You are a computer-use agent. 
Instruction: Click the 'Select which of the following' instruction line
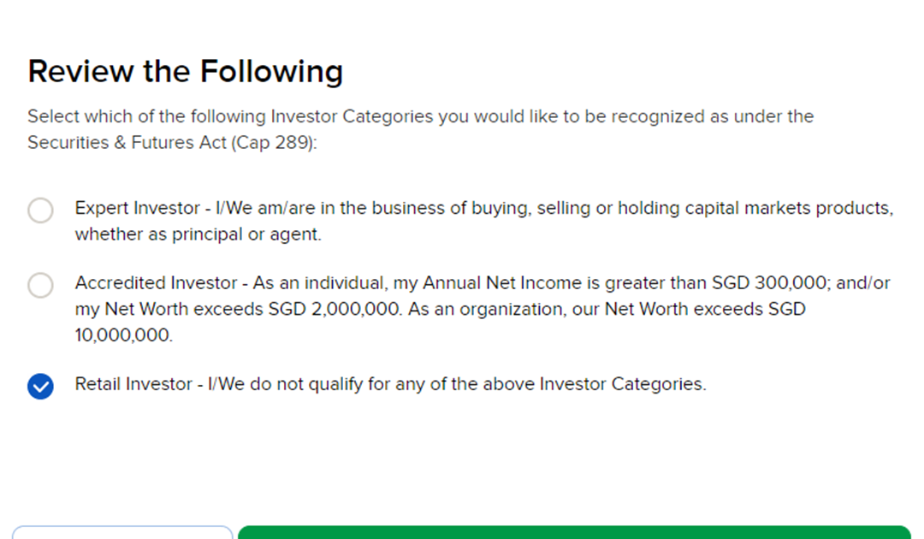pyautogui.click(x=420, y=116)
